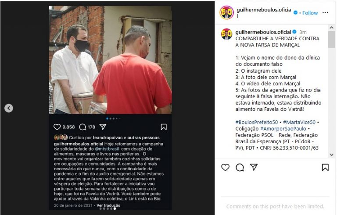The height and width of the screenshot is (215, 337).
Task: Click the bookmark icon inside the embedded screenshot
Action: [x=164, y=127]
